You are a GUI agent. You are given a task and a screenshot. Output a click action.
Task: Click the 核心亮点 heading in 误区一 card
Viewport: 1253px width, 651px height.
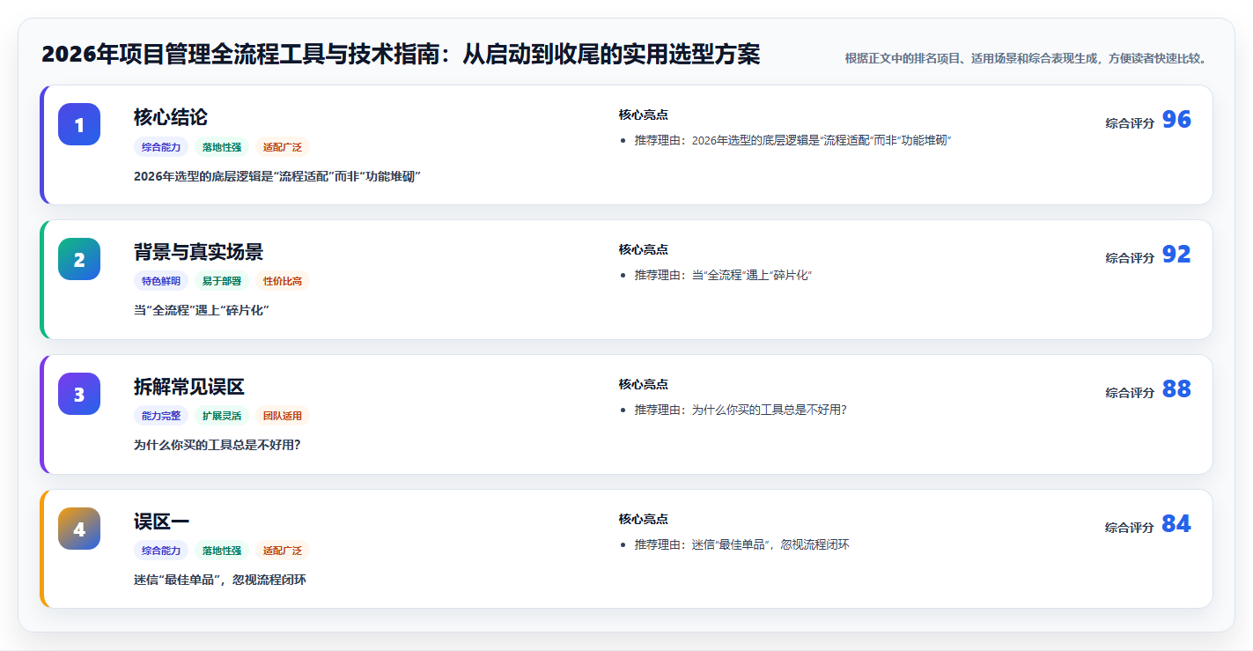point(644,519)
